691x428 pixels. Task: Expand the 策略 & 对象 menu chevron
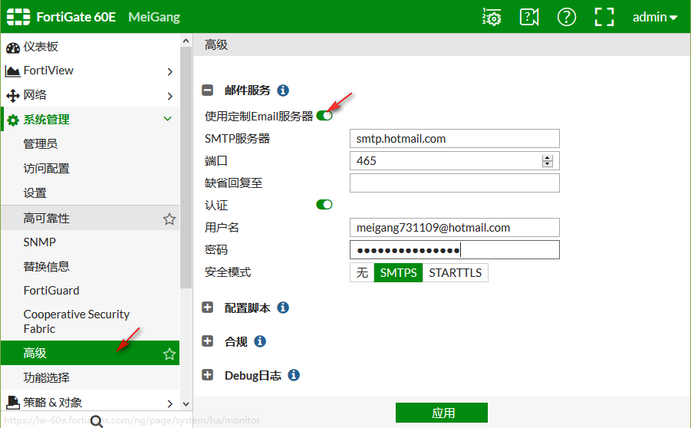(x=170, y=403)
